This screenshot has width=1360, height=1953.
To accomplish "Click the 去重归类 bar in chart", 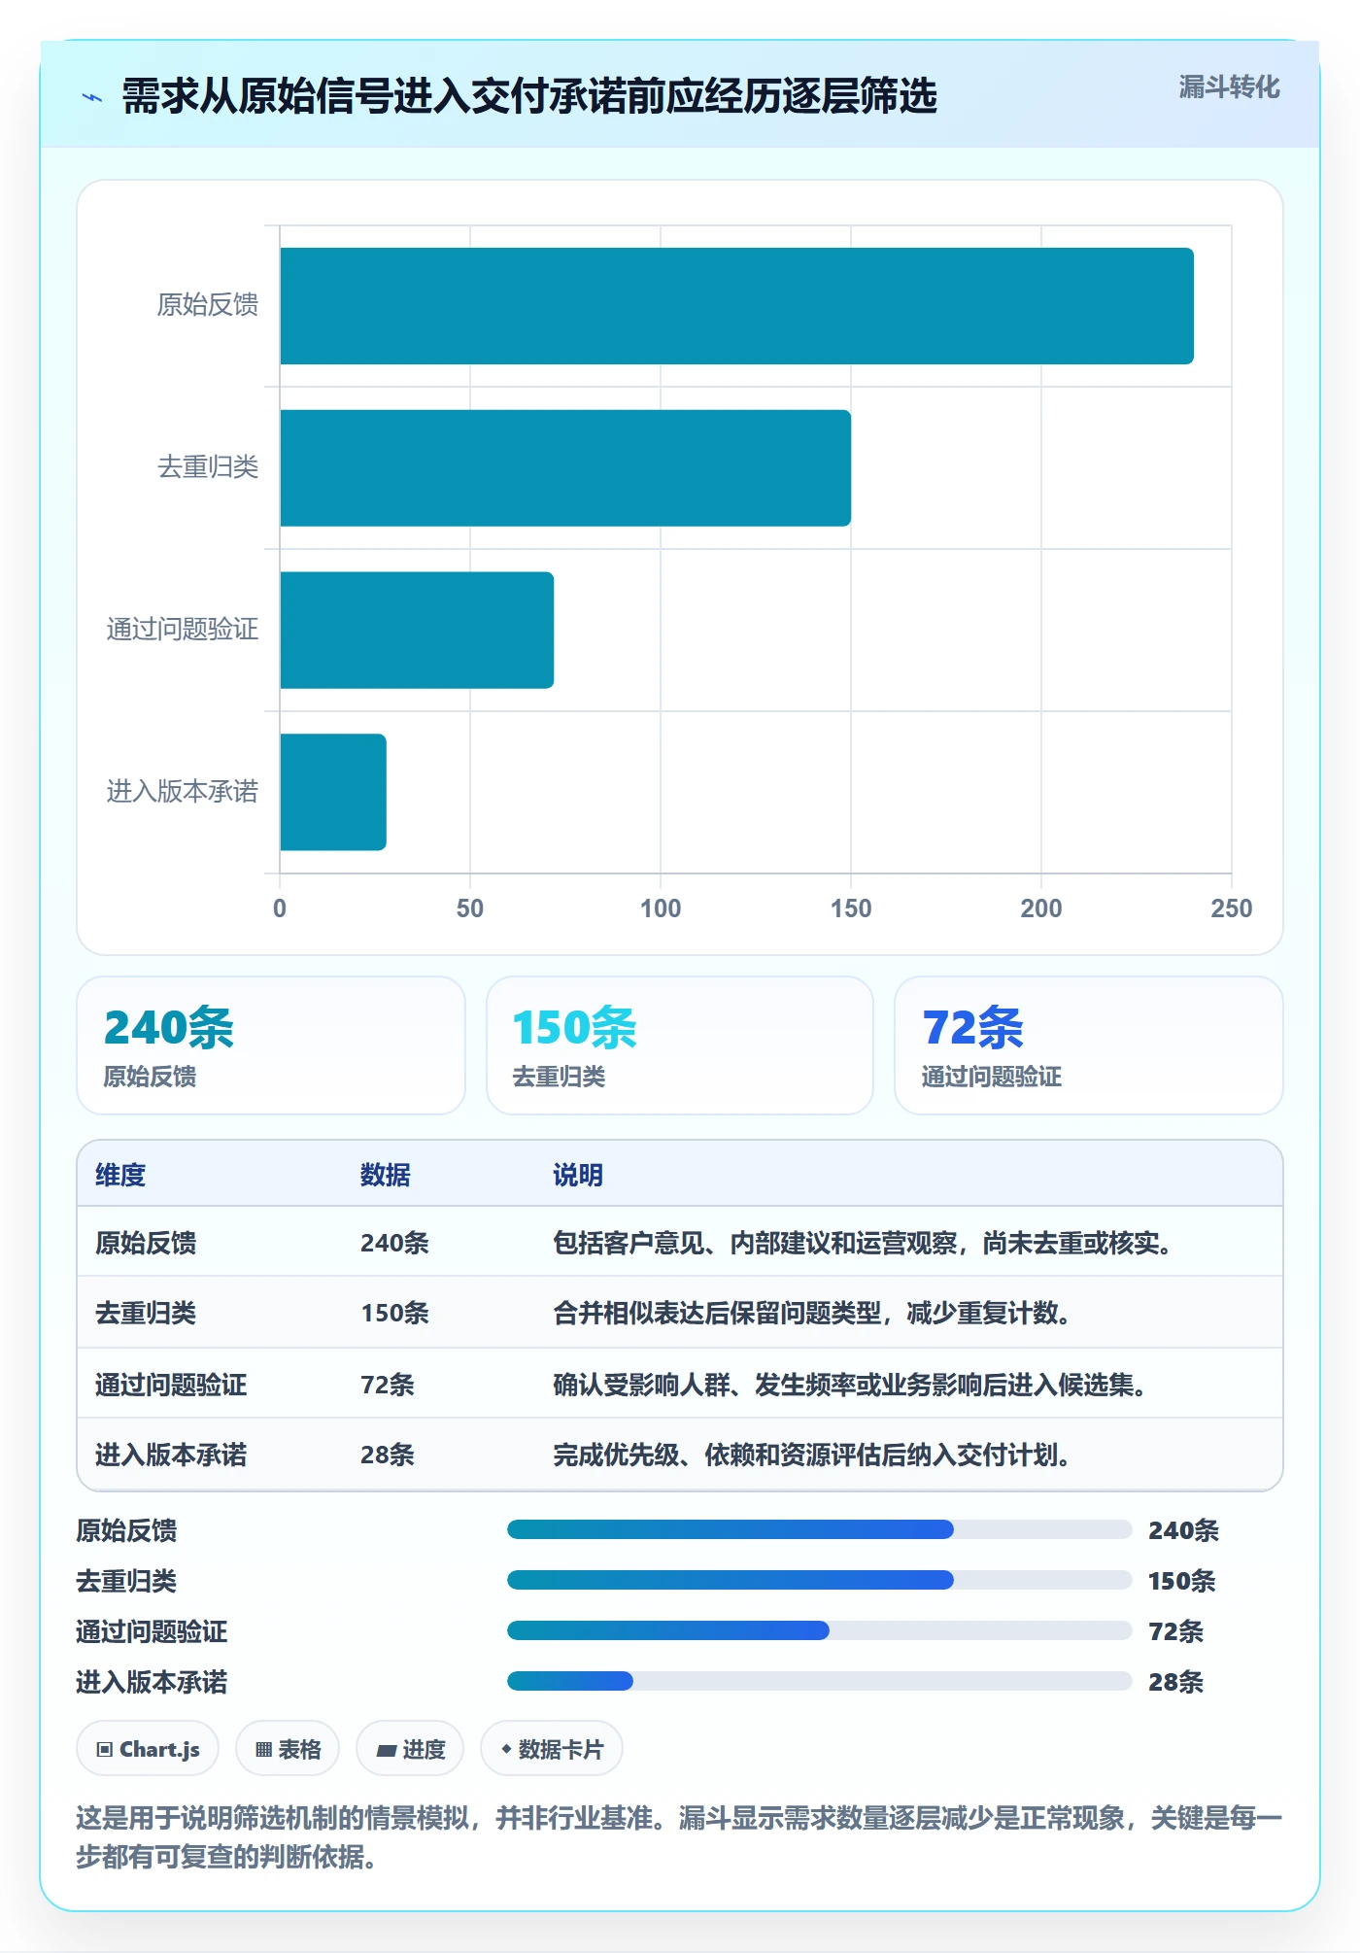I will (x=565, y=468).
